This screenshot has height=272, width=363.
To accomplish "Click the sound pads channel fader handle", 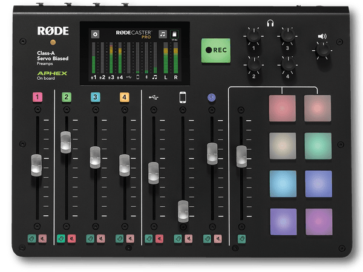I will tap(241, 157).
